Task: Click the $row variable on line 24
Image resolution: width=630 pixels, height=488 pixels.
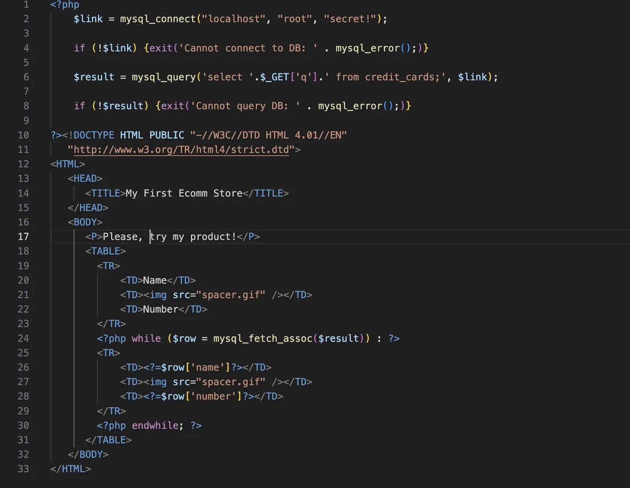Action: (x=184, y=339)
